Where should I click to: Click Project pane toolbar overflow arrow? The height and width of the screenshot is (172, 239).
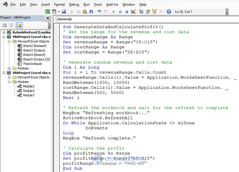click(x=49, y=25)
